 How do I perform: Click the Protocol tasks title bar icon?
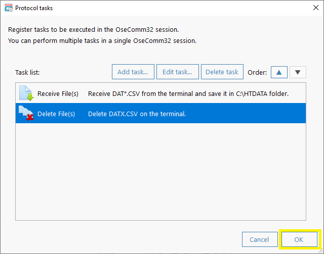coord(9,8)
